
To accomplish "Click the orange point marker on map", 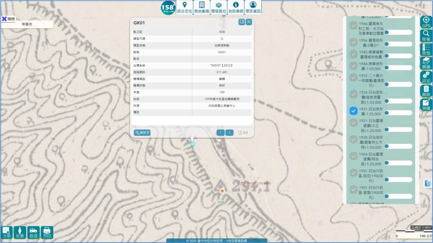I will coord(222,191).
